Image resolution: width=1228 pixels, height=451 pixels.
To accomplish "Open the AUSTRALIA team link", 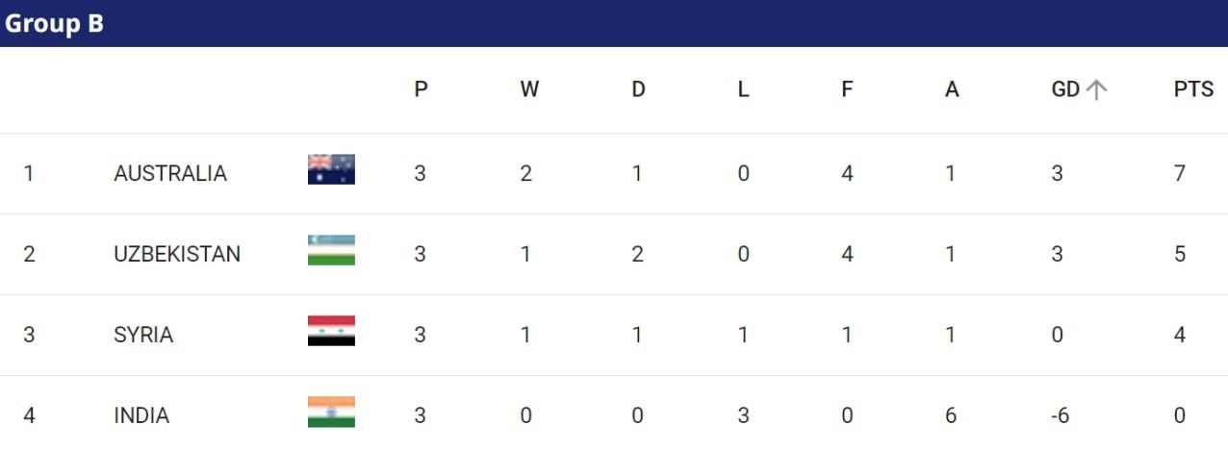I will 170,173.
